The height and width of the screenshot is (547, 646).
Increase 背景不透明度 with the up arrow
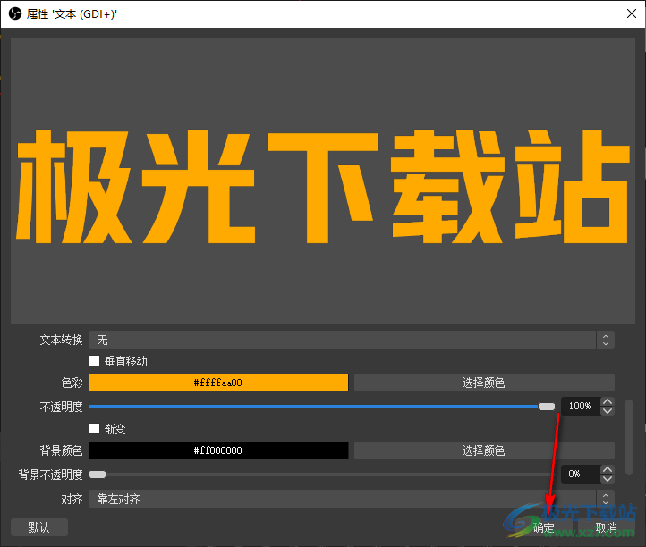[x=608, y=469]
